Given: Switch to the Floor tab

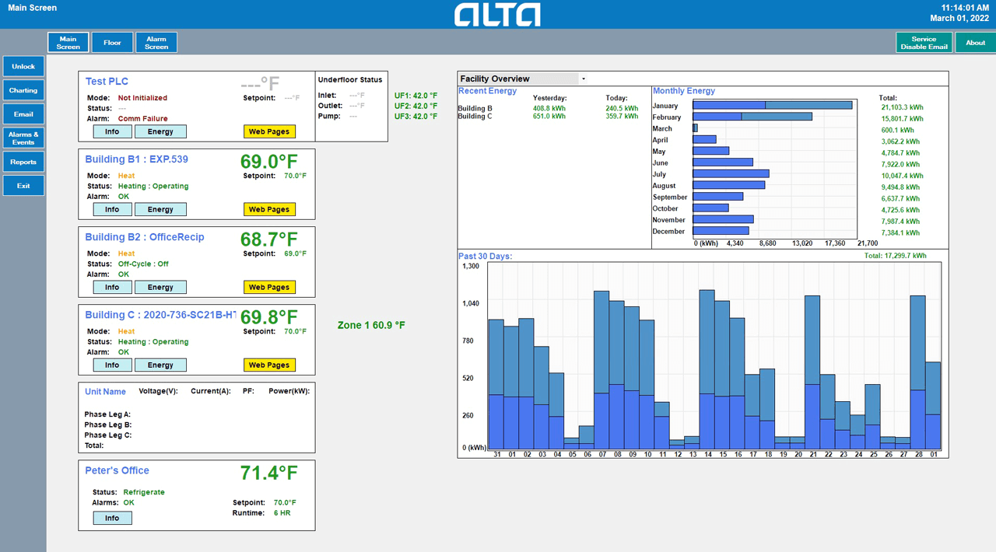Looking at the screenshot, I should [112, 42].
